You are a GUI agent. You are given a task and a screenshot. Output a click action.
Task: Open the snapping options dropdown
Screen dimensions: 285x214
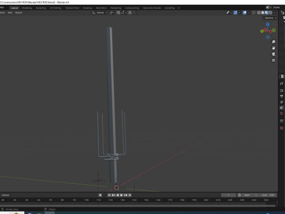(x=123, y=12)
